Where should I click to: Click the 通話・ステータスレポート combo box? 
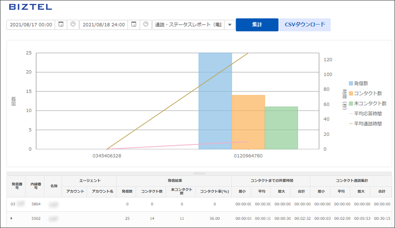[189, 25]
